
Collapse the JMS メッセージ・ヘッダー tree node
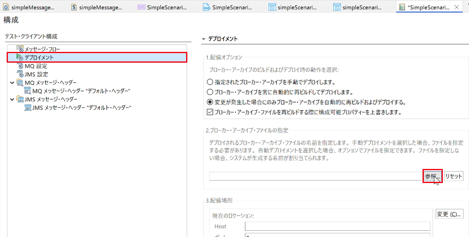(12, 99)
